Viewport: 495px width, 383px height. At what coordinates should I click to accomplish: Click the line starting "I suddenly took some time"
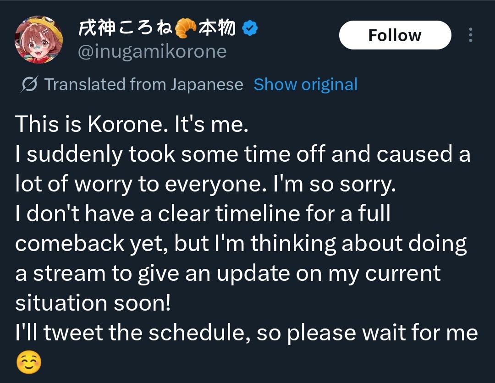242,154
